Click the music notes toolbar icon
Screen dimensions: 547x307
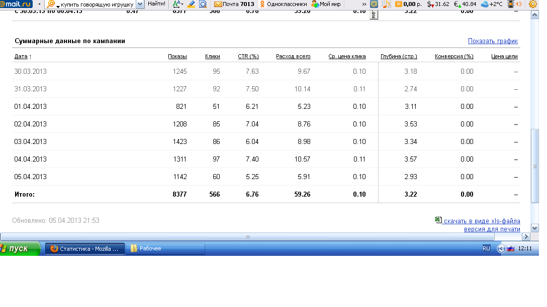(386, 4)
